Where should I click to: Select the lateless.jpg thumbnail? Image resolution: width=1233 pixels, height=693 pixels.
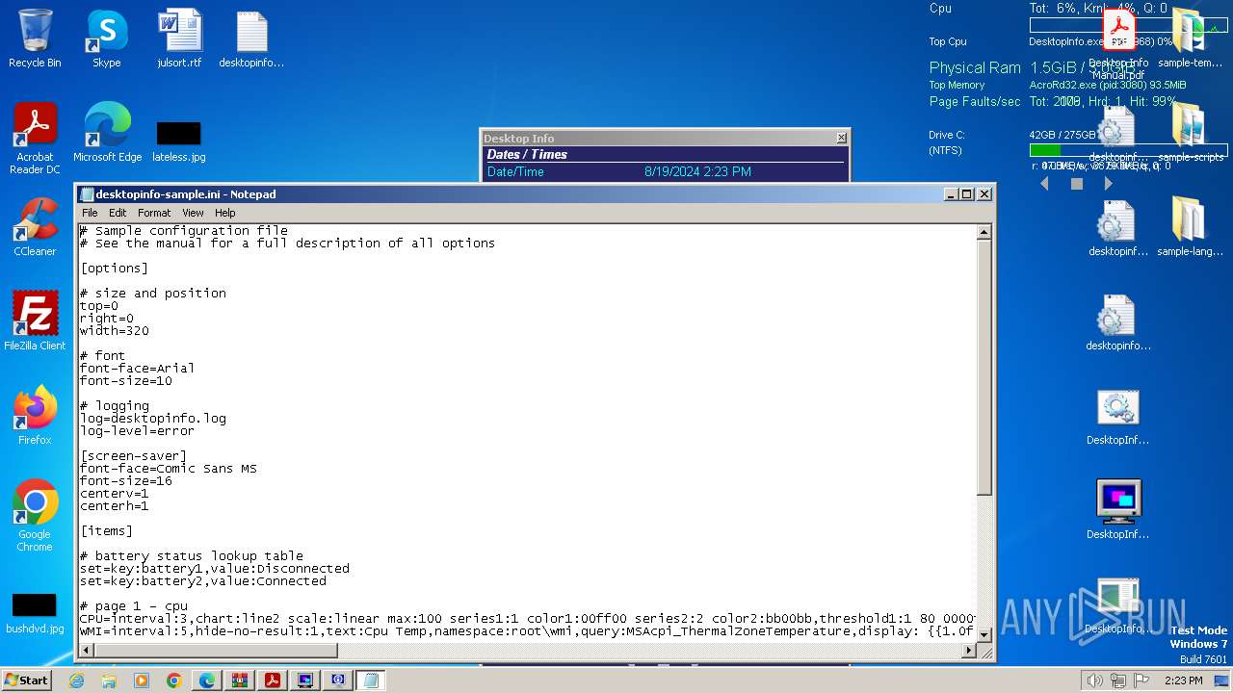tap(179, 141)
